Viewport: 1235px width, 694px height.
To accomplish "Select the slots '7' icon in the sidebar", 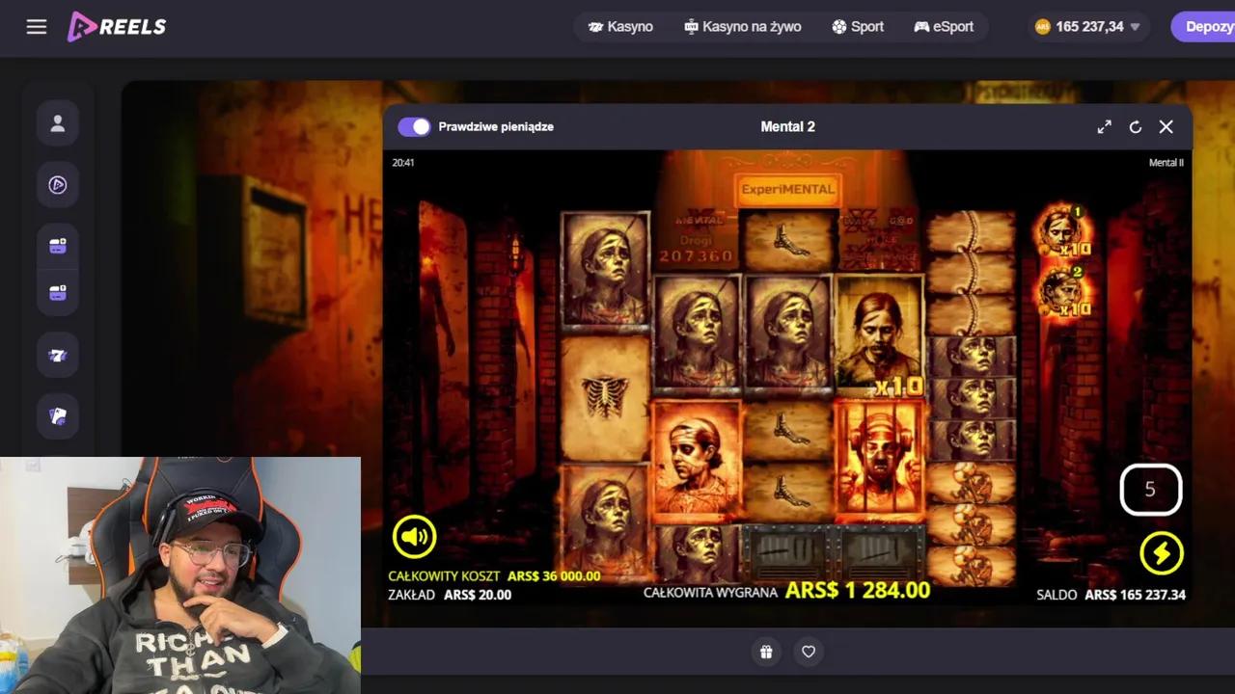I will click(57, 354).
